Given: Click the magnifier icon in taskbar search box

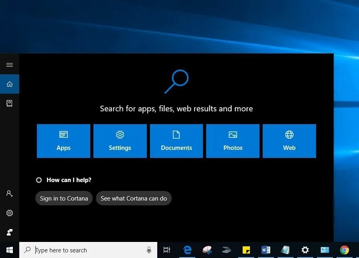Looking at the screenshot, I should point(27,250).
